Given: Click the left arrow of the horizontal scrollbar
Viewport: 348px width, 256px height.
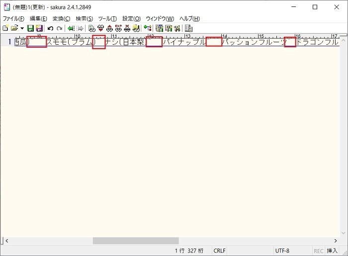Looking at the screenshot, I should tap(6, 241).
